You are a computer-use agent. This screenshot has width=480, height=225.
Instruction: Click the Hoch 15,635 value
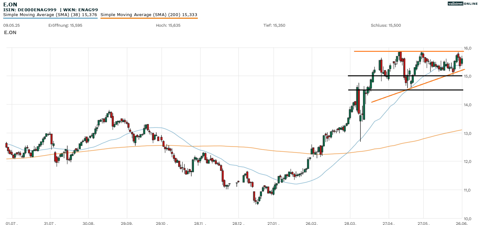point(168,25)
